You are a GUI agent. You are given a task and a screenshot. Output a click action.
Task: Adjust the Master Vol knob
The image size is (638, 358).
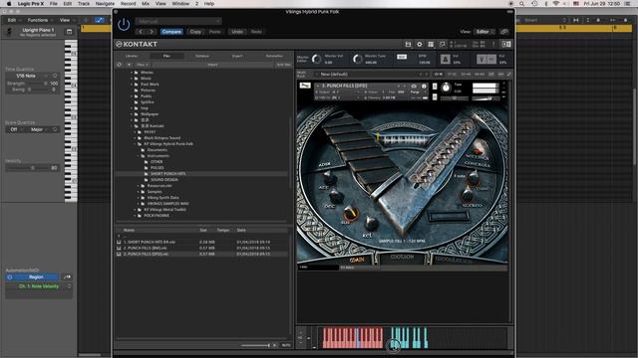coord(316,60)
